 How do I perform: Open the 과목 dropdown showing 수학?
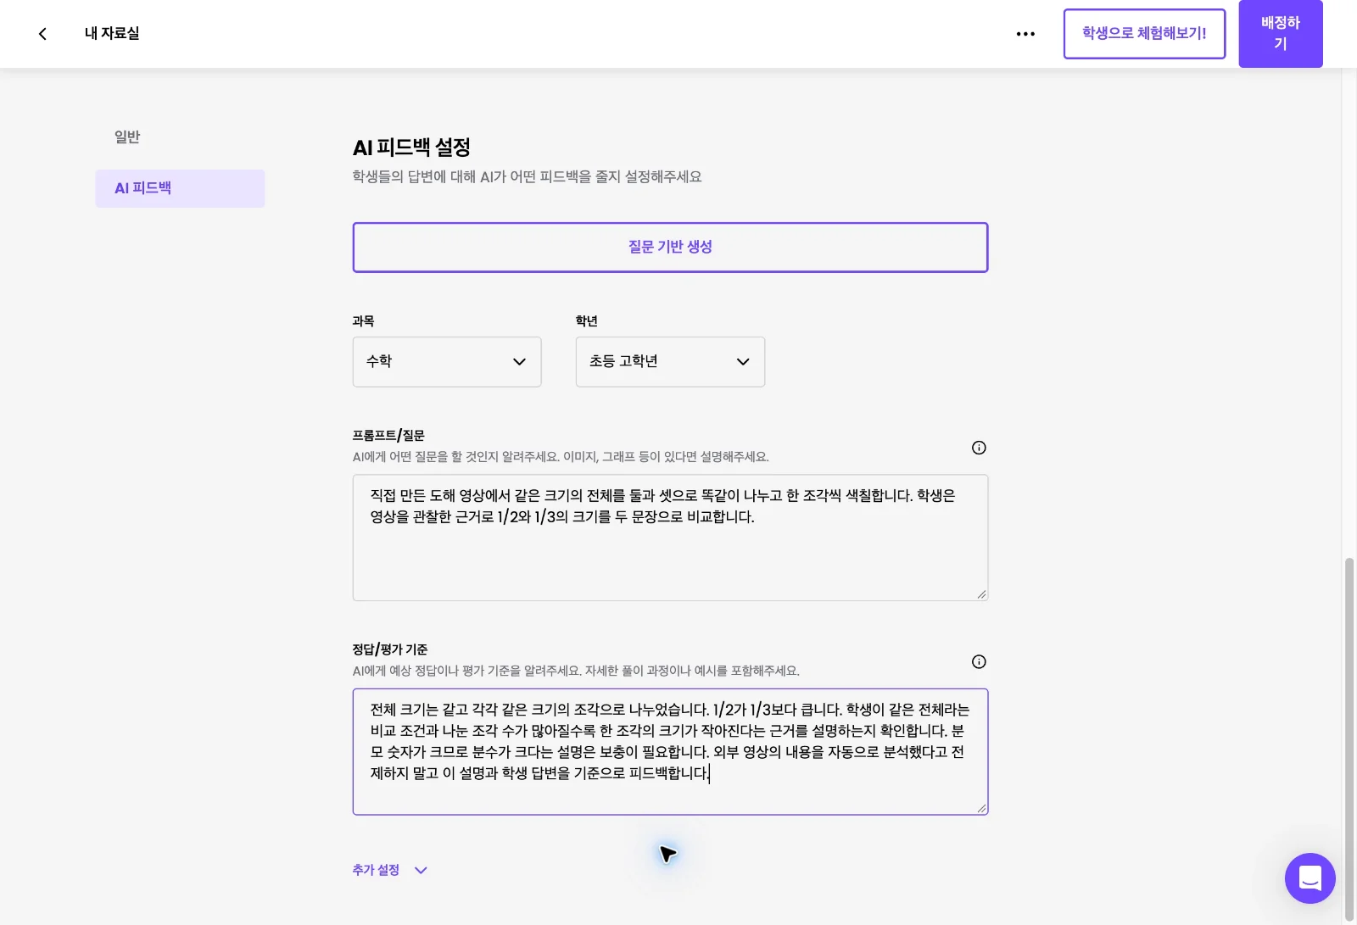(x=447, y=362)
